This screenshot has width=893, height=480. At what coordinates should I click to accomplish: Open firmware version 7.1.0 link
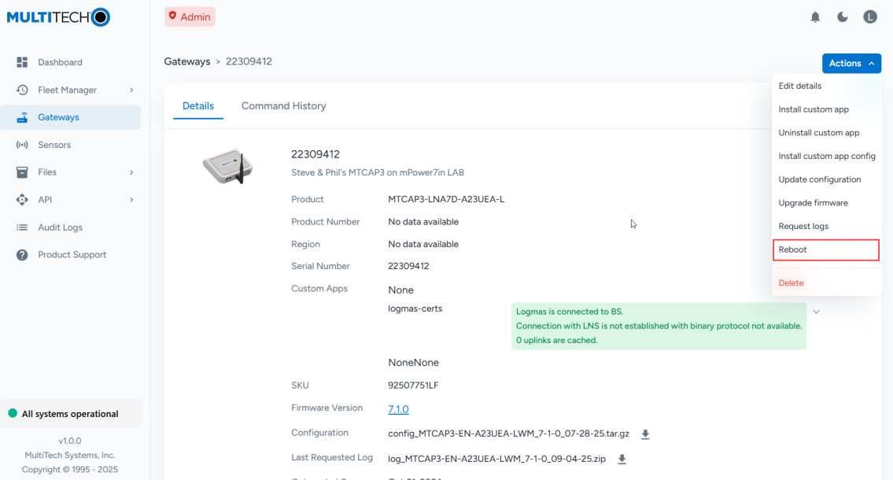pyautogui.click(x=398, y=409)
